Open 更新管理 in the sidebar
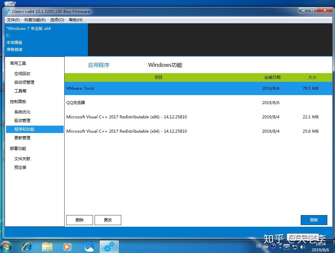 click(22, 138)
